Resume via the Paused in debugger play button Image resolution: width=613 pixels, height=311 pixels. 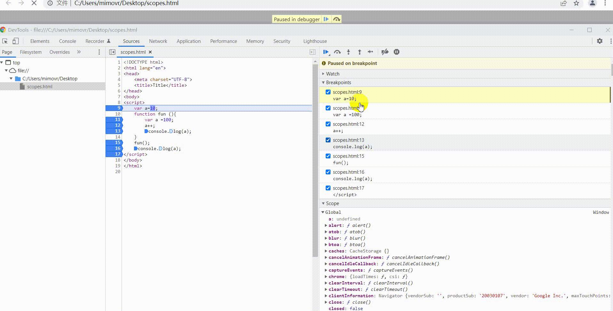(x=326, y=19)
